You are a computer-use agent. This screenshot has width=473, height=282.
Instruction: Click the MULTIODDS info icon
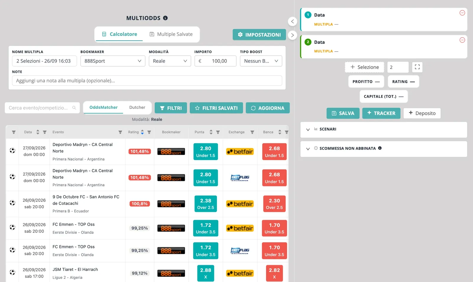tap(166, 18)
